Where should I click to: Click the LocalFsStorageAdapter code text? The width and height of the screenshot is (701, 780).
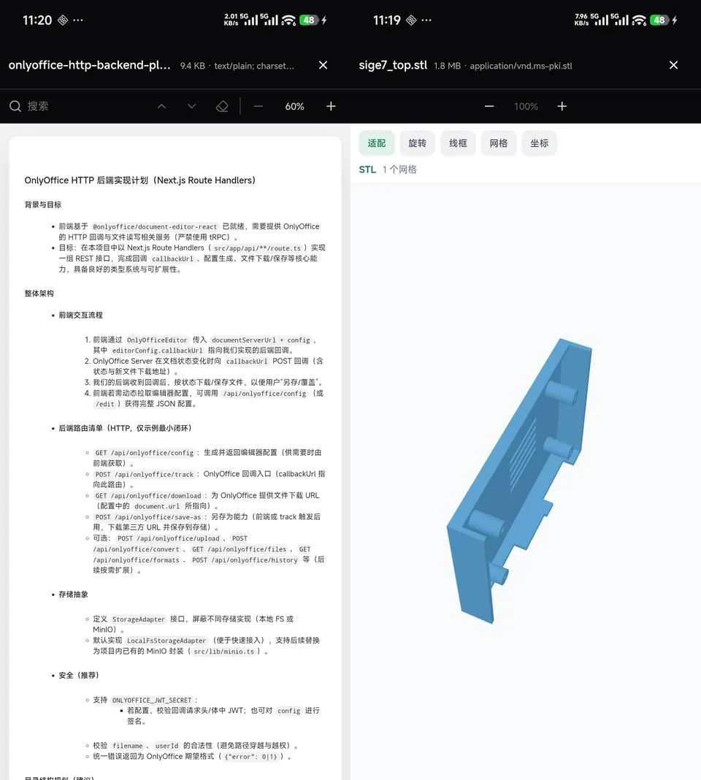point(166,641)
